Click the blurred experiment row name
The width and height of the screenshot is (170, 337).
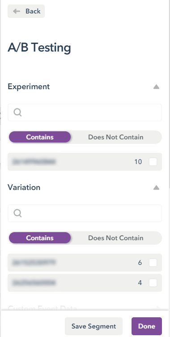click(x=34, y=162)
